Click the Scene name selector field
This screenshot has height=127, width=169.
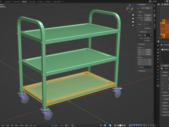158,1
